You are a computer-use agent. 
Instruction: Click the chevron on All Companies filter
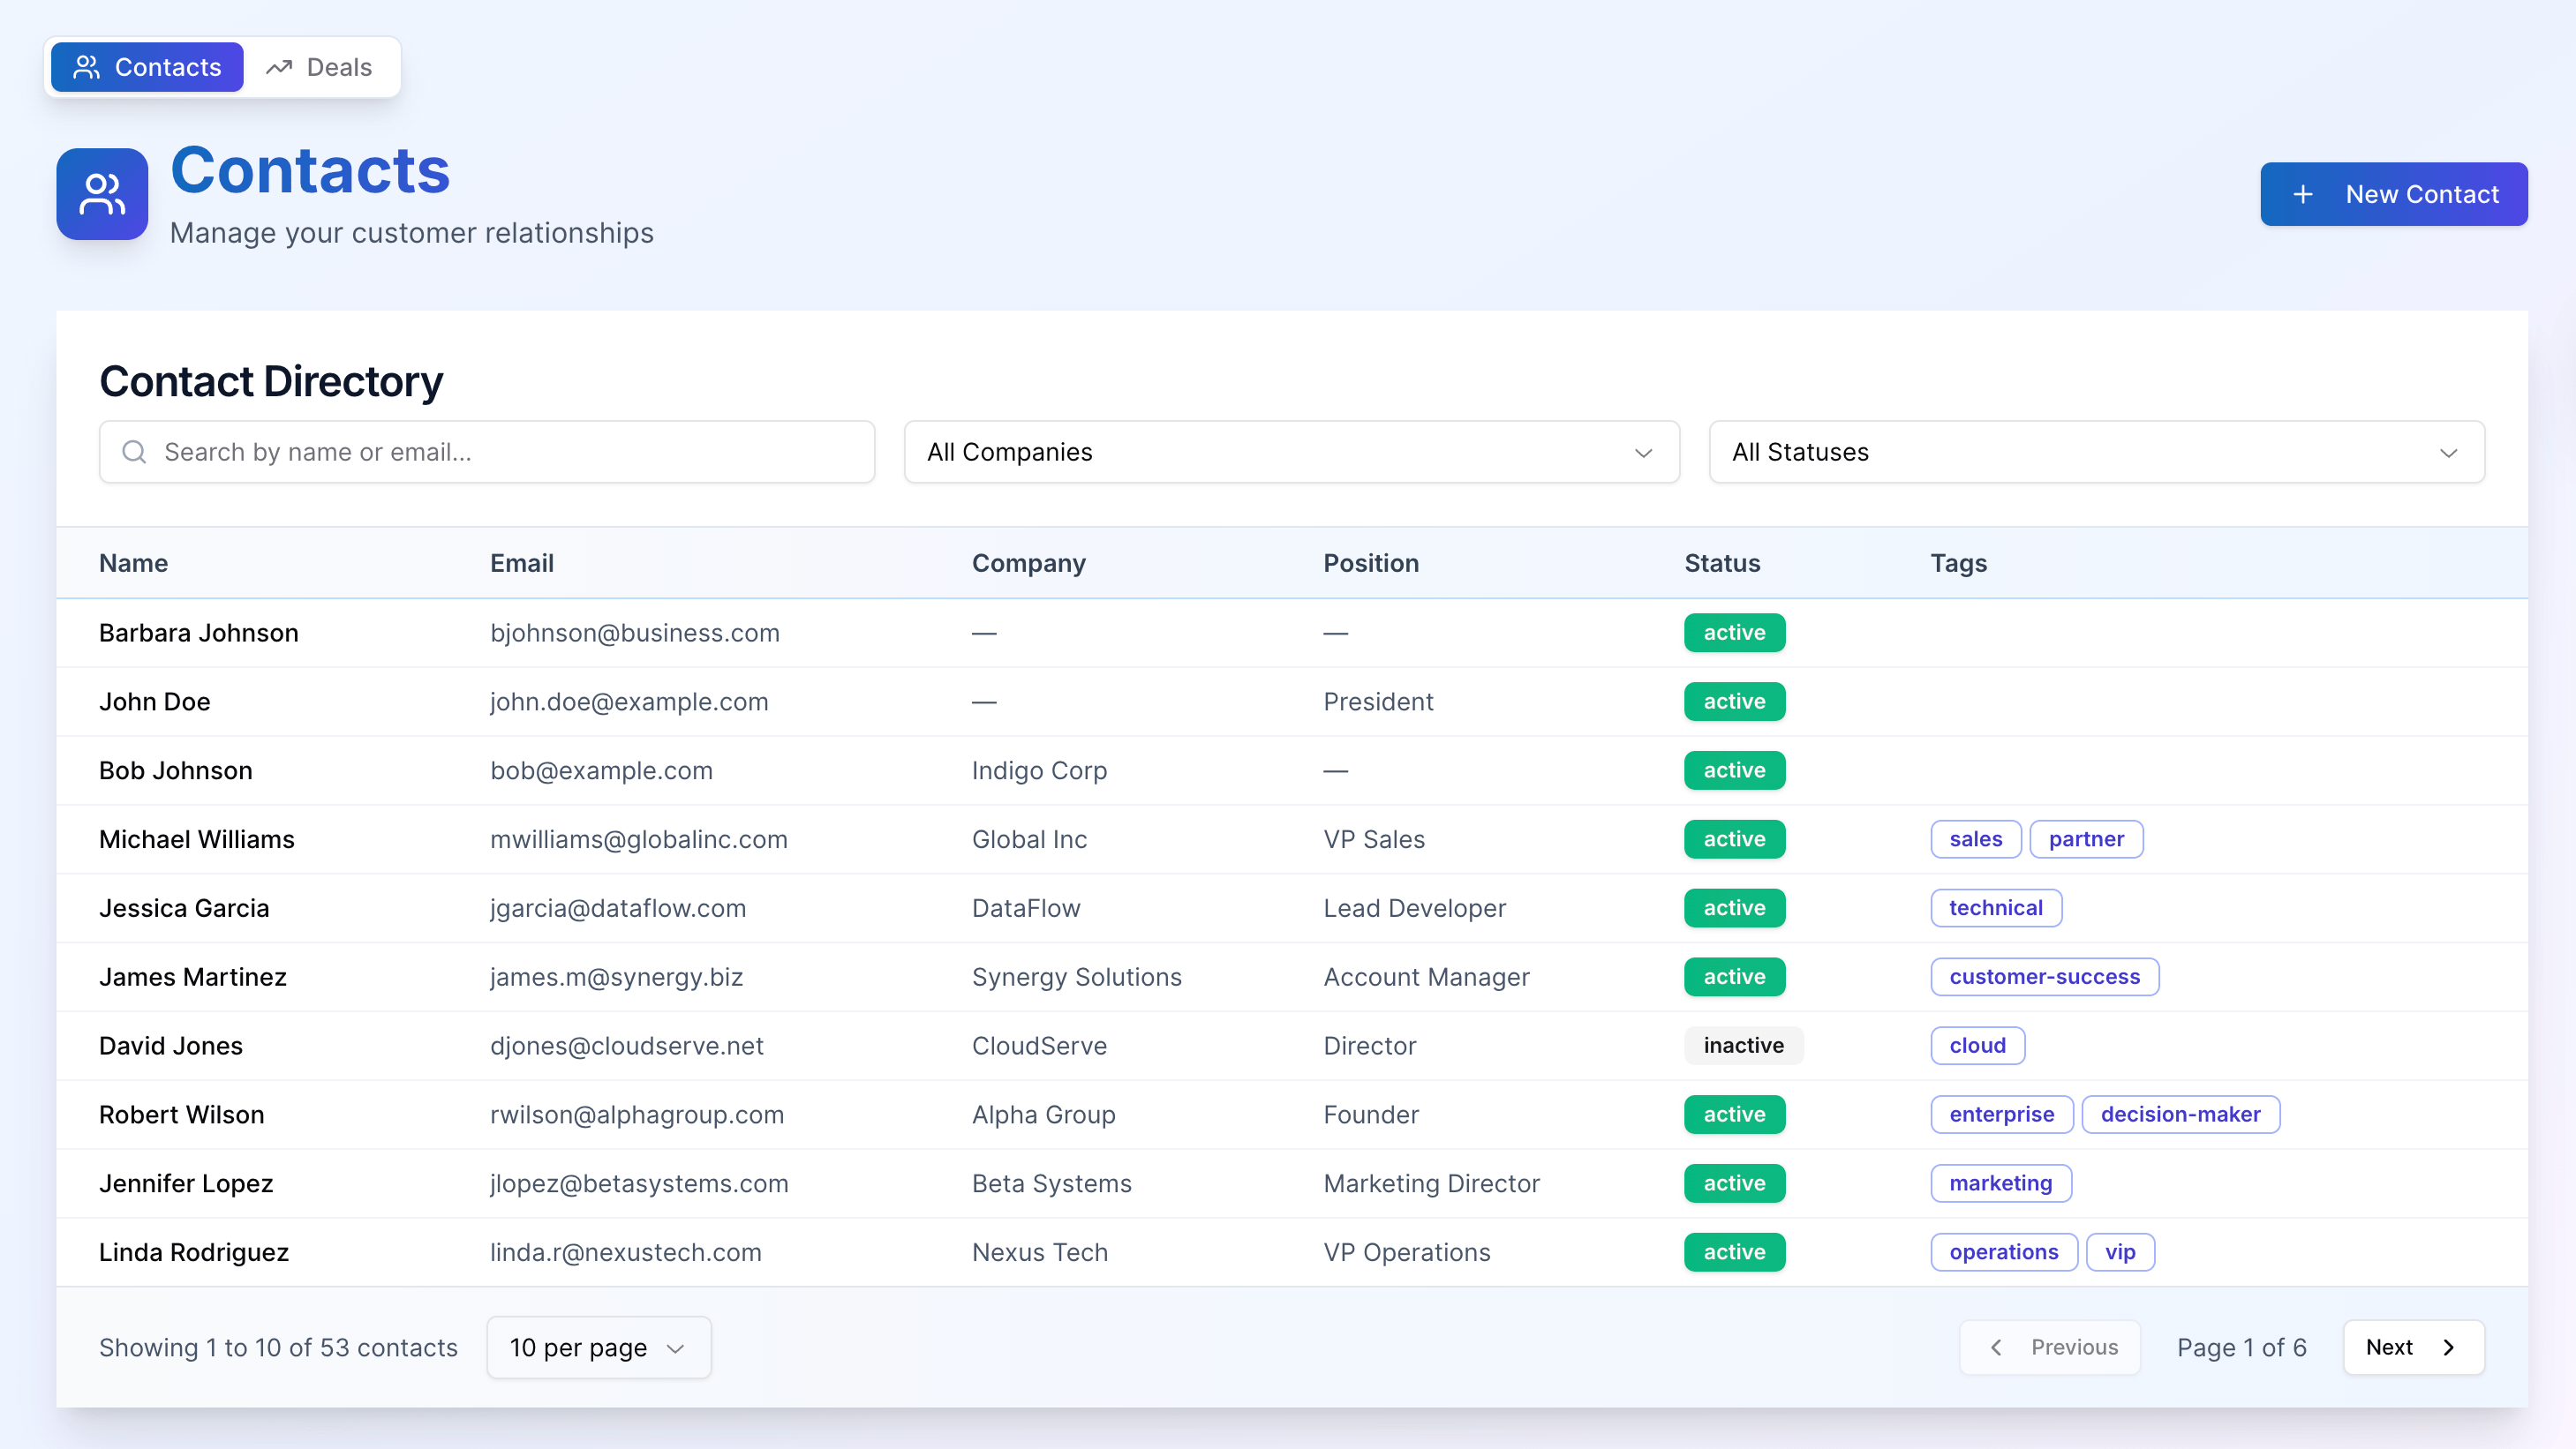[x=1643, y=453]
